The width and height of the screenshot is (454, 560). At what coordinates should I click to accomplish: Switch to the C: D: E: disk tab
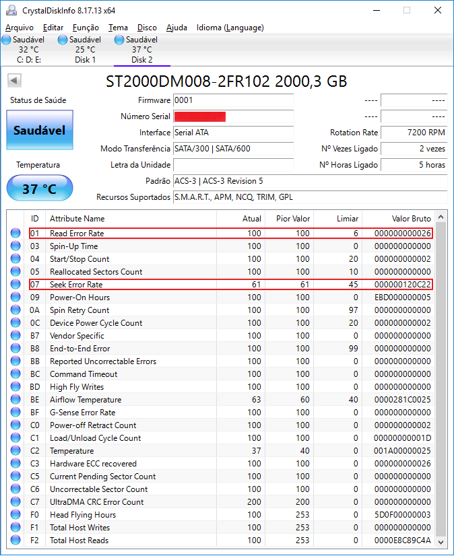click(x=28, y=50)
